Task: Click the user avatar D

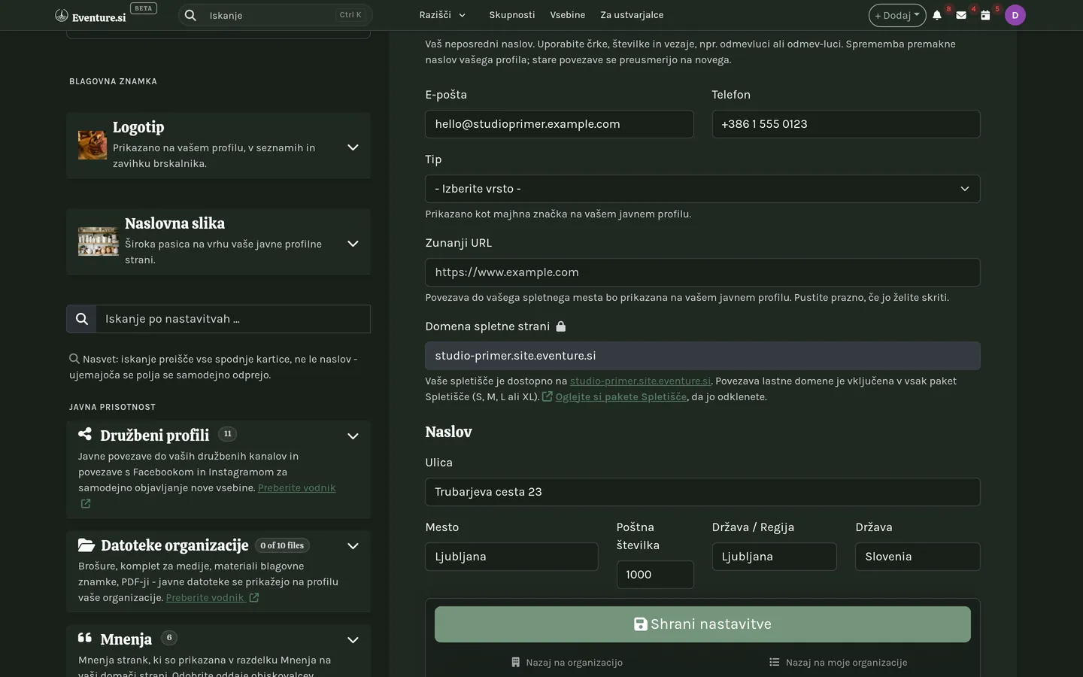Action: pos(1015,15)
